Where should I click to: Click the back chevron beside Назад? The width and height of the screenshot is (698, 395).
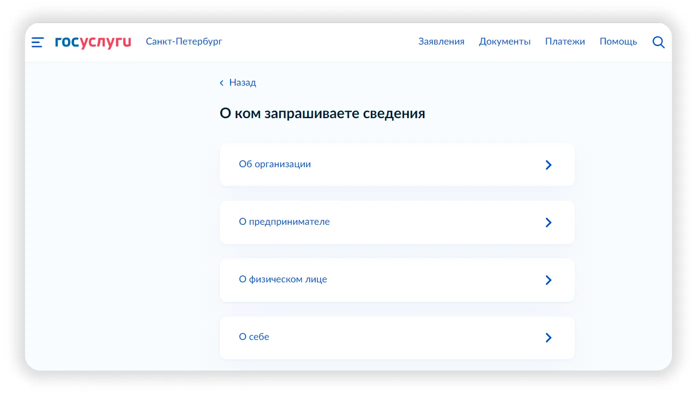[x=222, y=83]
